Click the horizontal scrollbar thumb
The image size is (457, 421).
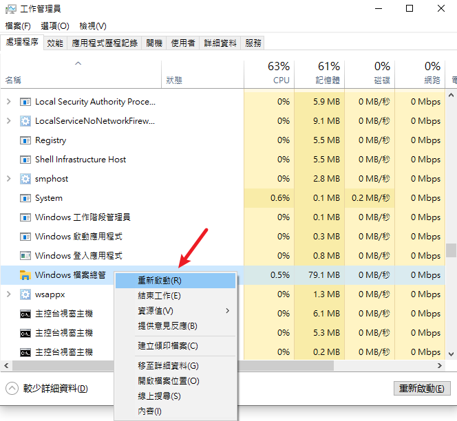pyautogui.click(x=173, y=366)
